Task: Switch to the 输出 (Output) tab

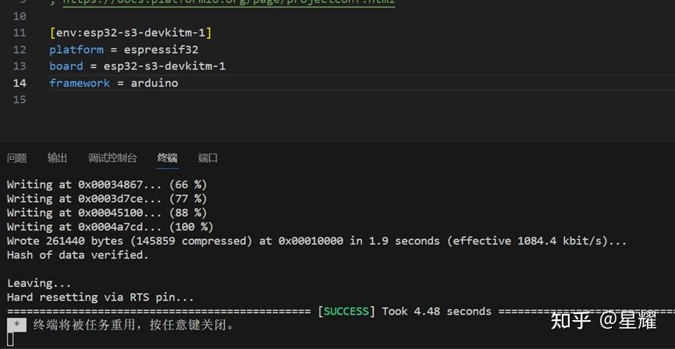Action: [57, 158]
